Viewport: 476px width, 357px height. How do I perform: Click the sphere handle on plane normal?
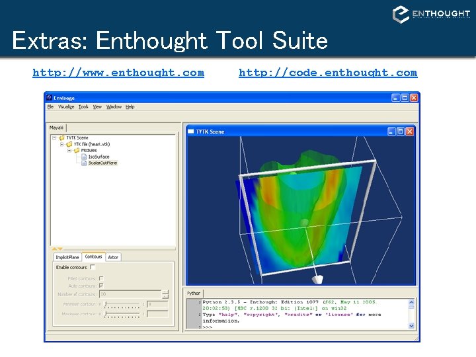[304, 223]
